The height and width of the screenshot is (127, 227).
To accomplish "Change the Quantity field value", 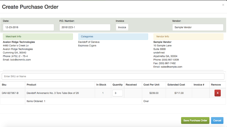I will [117, 93].
